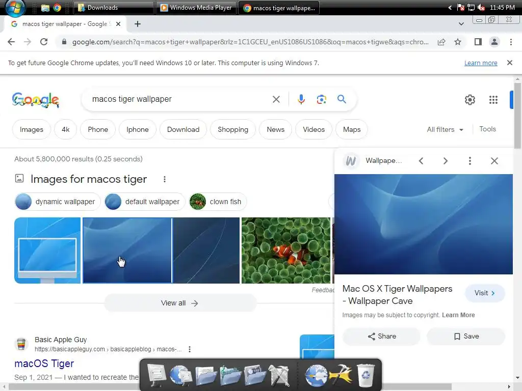Clear the search box with the X
522x391 pixels.
276,99
